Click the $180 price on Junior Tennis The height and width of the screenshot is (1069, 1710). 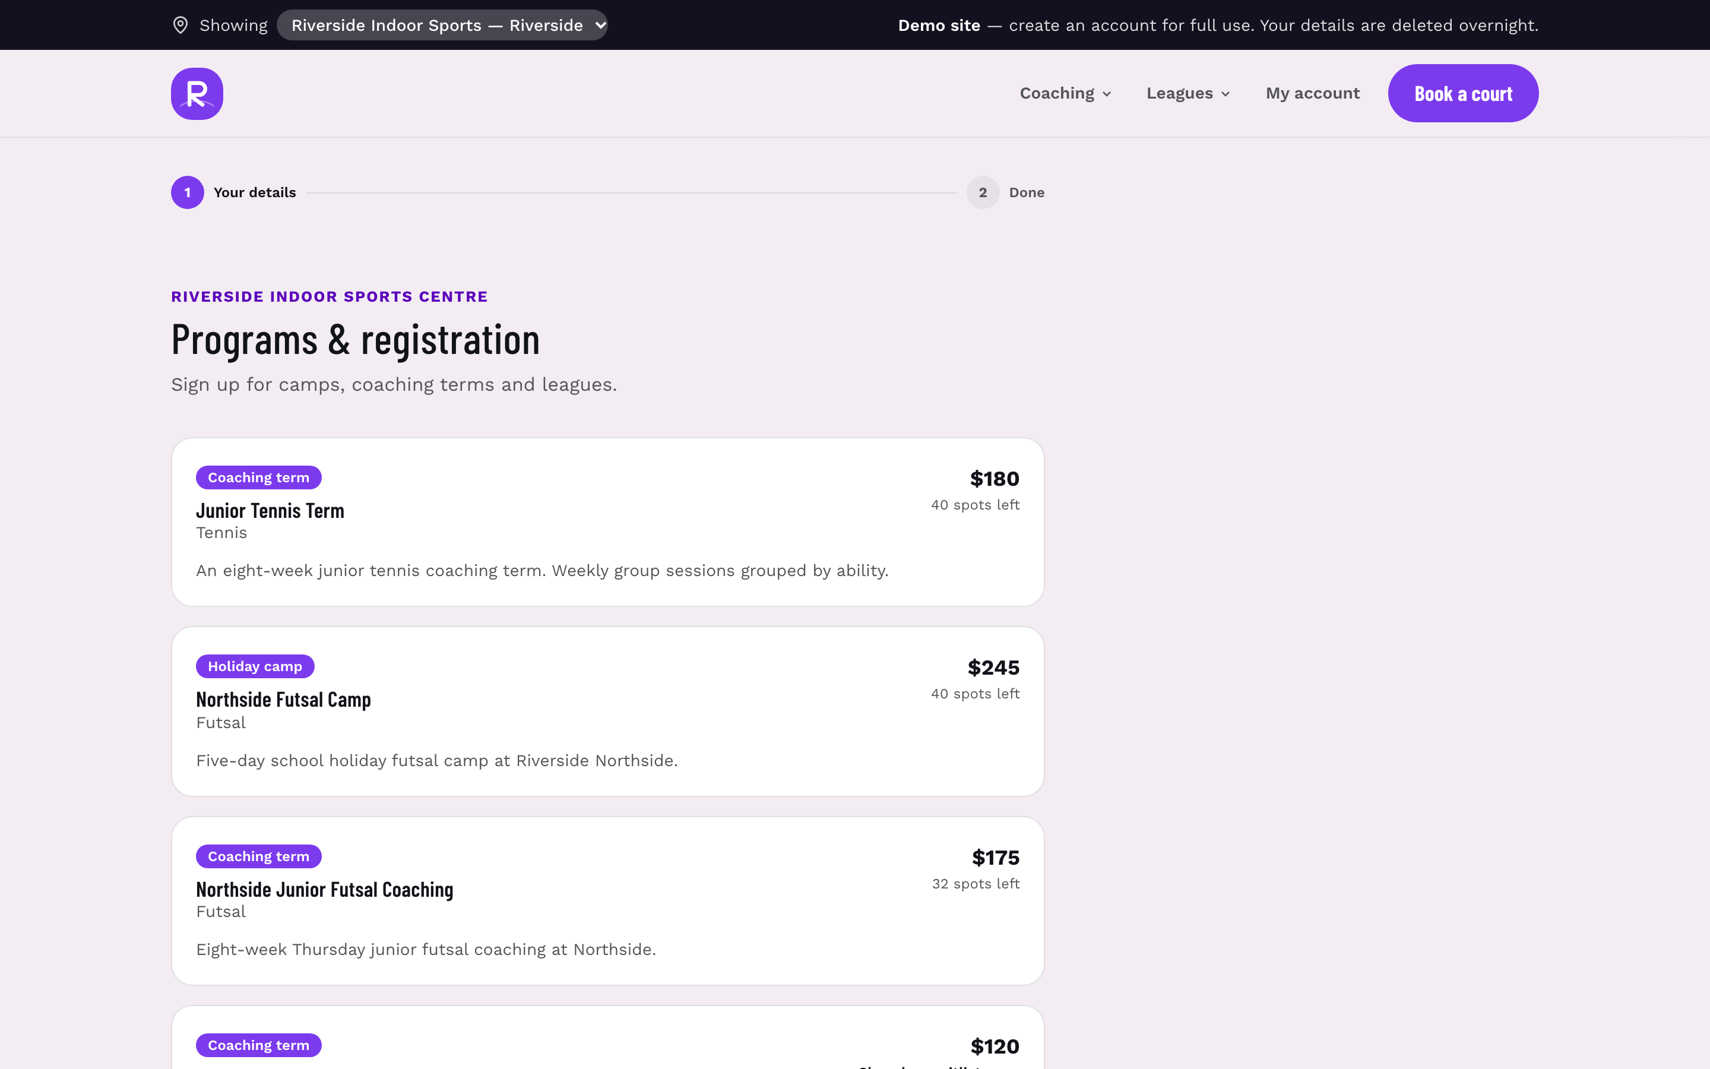pos(994,479)
